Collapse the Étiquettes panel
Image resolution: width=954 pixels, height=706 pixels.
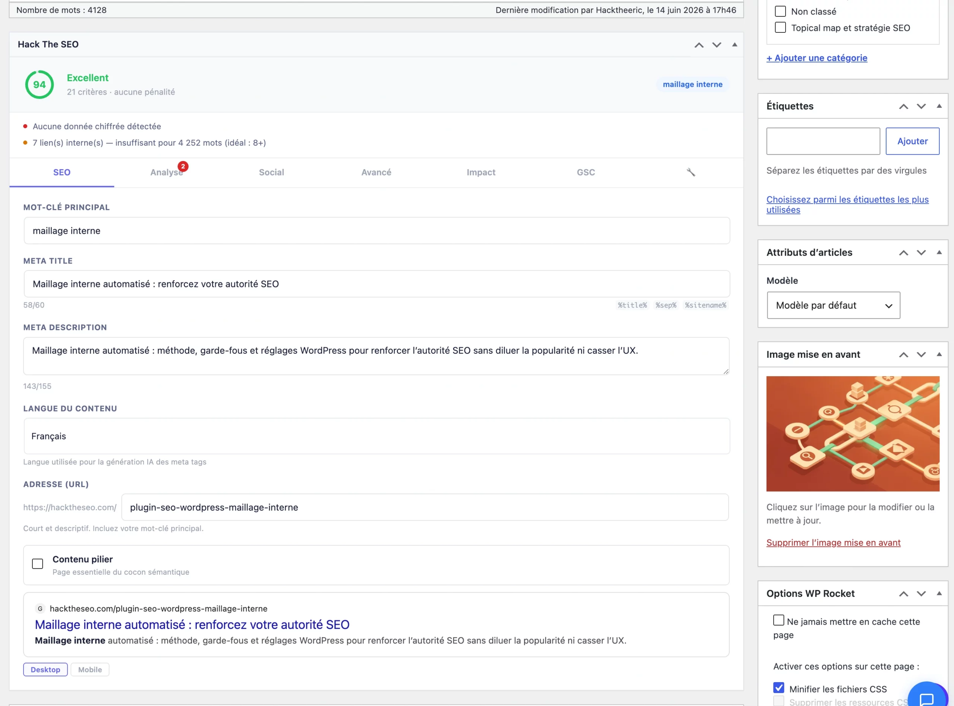(x=939, y=106)
